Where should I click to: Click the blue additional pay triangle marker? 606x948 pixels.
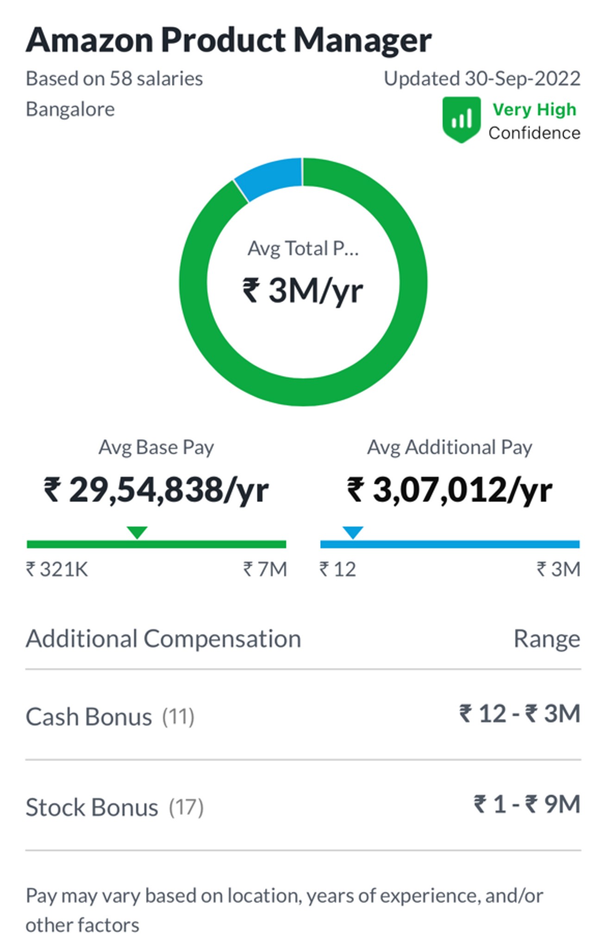point(353,533)
